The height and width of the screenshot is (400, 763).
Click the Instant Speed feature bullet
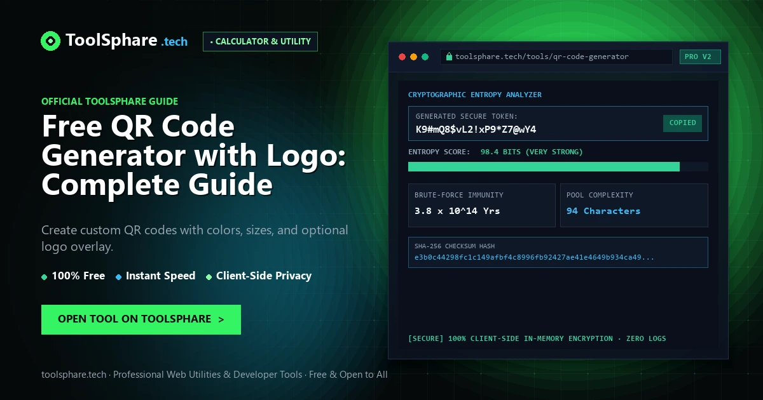click(x=156, y=276)
